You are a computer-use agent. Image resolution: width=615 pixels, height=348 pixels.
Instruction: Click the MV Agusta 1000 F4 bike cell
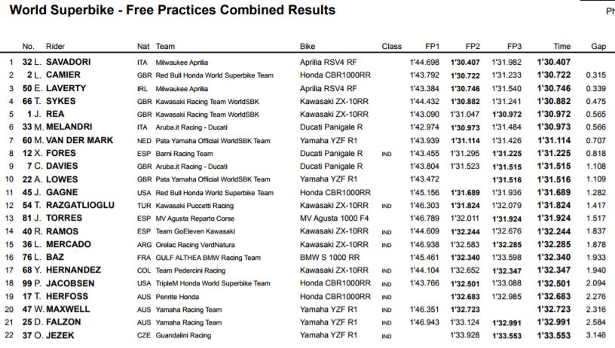(332, 218)
